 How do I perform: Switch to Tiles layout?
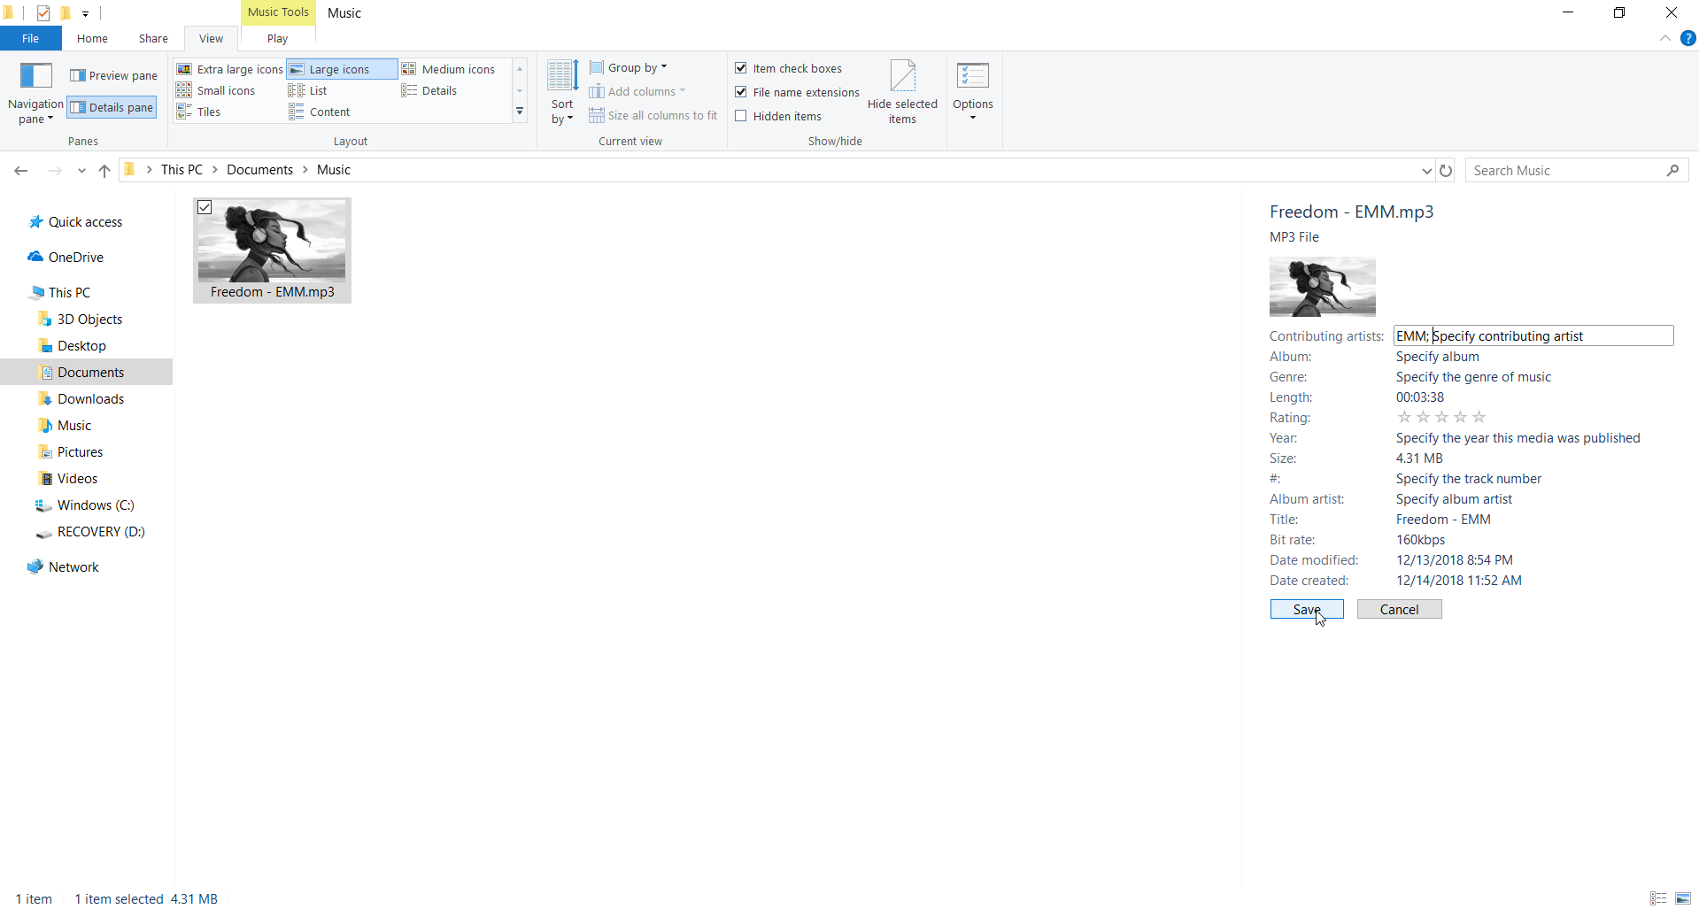point(198,112)
